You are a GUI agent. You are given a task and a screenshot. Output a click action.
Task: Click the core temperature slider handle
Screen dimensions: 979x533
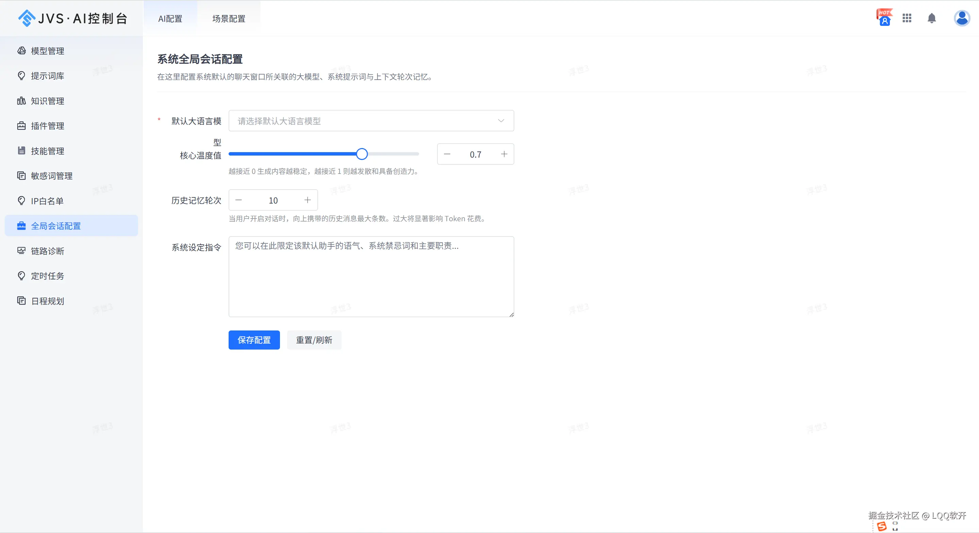(362, 154)
